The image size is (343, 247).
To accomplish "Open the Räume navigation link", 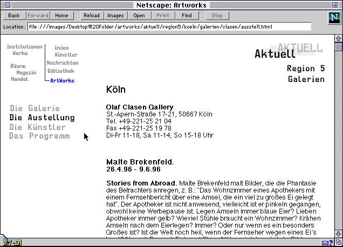I will 18,66.
